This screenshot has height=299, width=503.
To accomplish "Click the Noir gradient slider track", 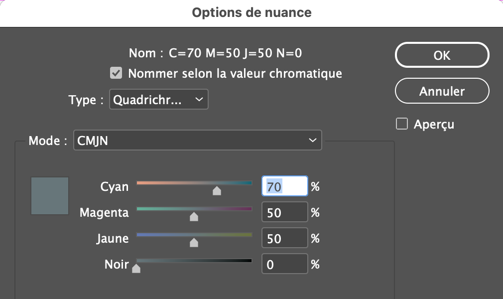I will click(x=194, y=260).
